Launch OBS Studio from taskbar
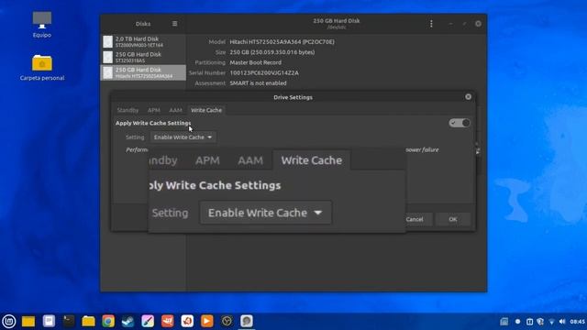Image resolution: width=587 pixels, height=330 pixels. 227,321
